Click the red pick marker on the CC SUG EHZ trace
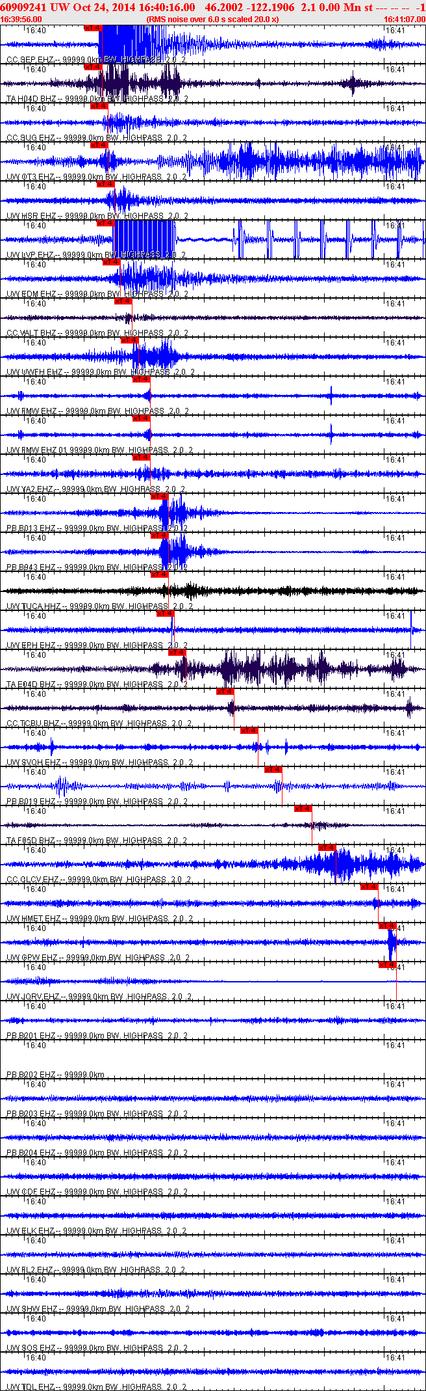 tap(99, 106)
